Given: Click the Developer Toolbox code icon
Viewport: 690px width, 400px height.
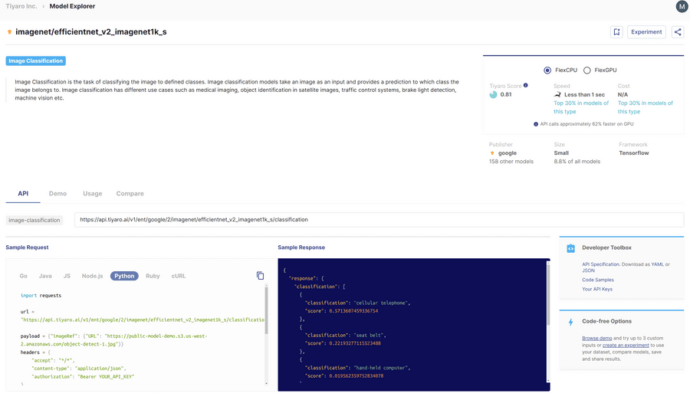Looking at the screenshot, I should click(570, 248).
